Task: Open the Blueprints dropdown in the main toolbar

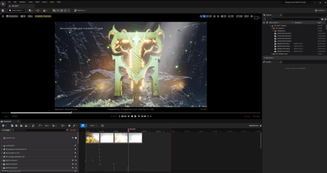Action: 38,10
